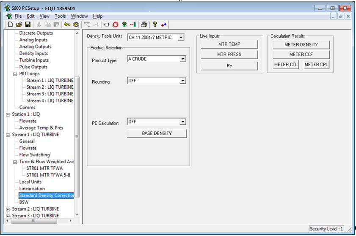This screenshot has height=236, width=356.
Task: Click the METER CTL button
Action: point(286,65)
